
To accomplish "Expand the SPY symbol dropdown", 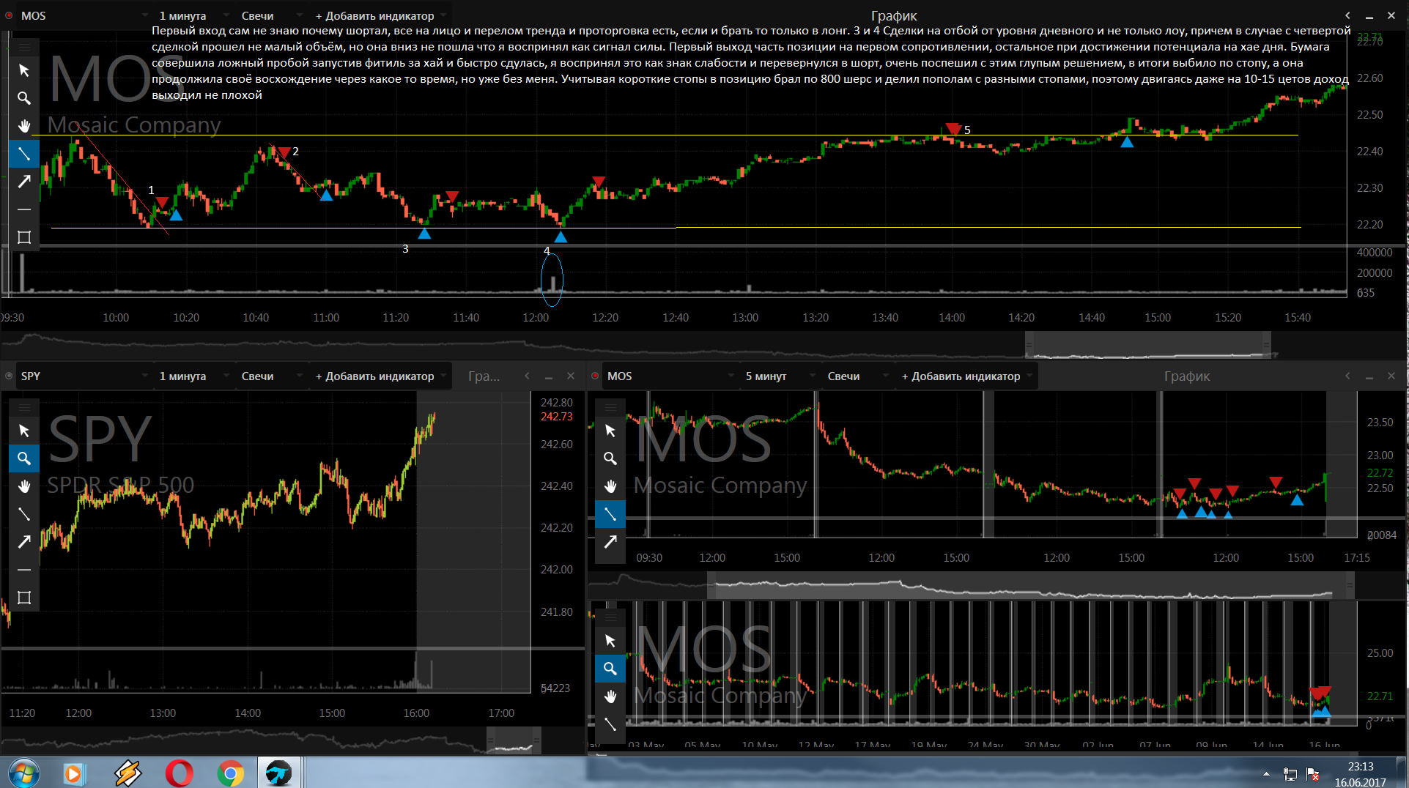I will 144,376.
